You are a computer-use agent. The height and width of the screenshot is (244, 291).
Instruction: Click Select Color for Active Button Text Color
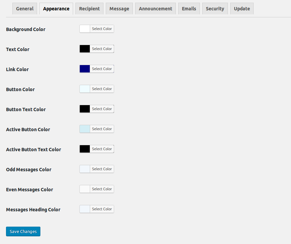point(102,149)
